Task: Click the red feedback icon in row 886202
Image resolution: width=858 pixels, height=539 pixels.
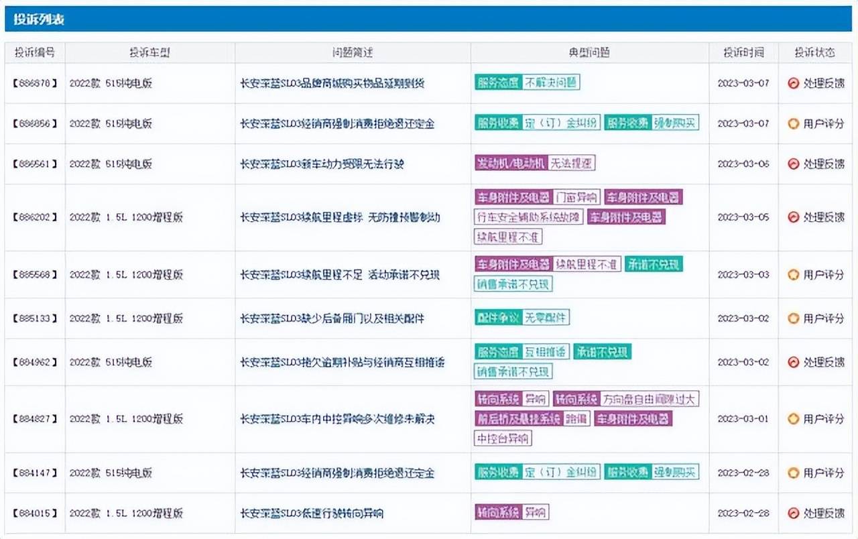Action: click(x=794, y=217)
